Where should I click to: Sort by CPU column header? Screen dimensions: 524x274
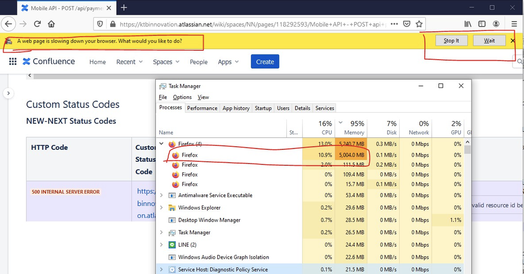319,128
